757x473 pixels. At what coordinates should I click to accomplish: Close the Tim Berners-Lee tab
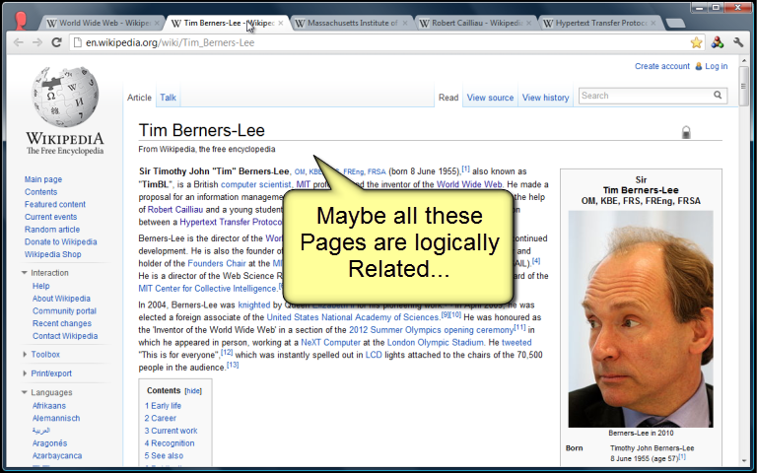[281, 23]
